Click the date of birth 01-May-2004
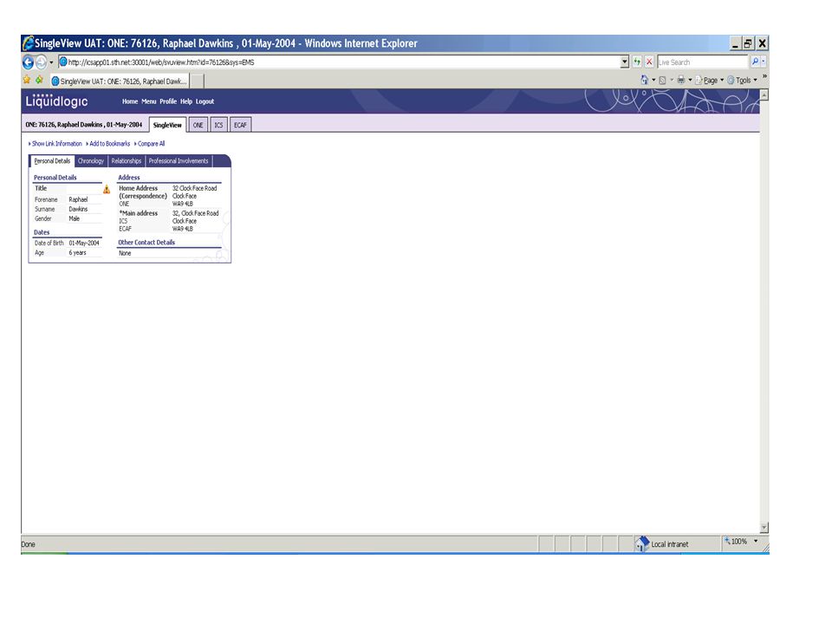This screenshot has height=624, width=832. pos(84,243)
